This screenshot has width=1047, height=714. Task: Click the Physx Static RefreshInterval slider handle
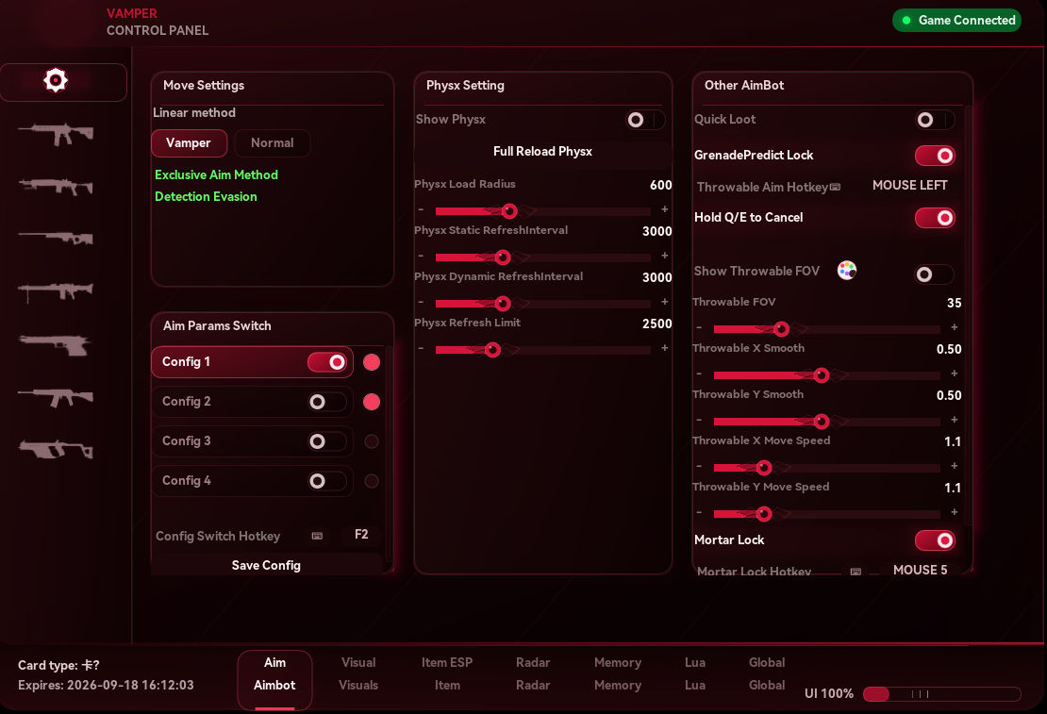503,257
